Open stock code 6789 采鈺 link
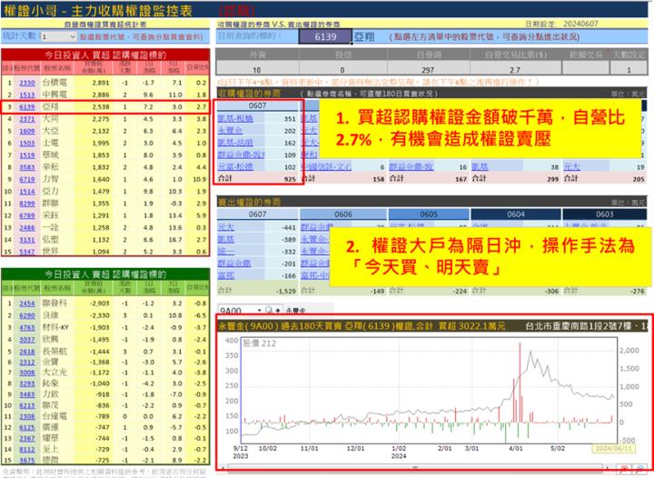This screenshot has width=654, height=478. (x=27, y=215)
